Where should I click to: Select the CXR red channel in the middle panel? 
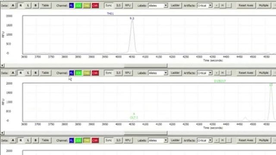pyautogui.click(x=95, y=73)
